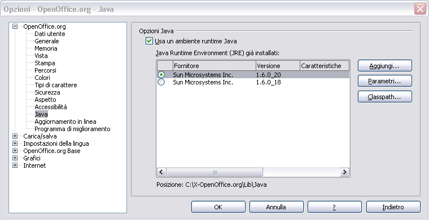Click the JRE list scroll left arrow
The image size is (429, 220).
[x=161, y=172]
